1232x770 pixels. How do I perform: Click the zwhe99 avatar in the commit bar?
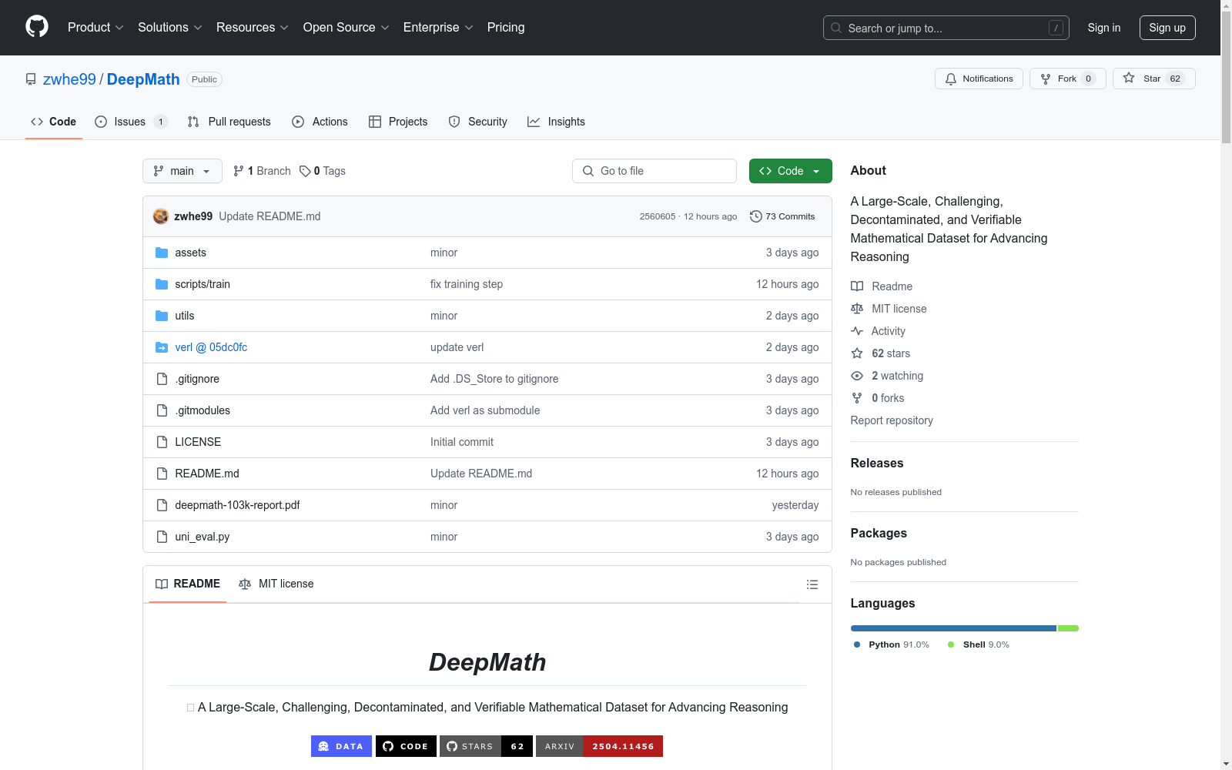click(x=161, y=216)
